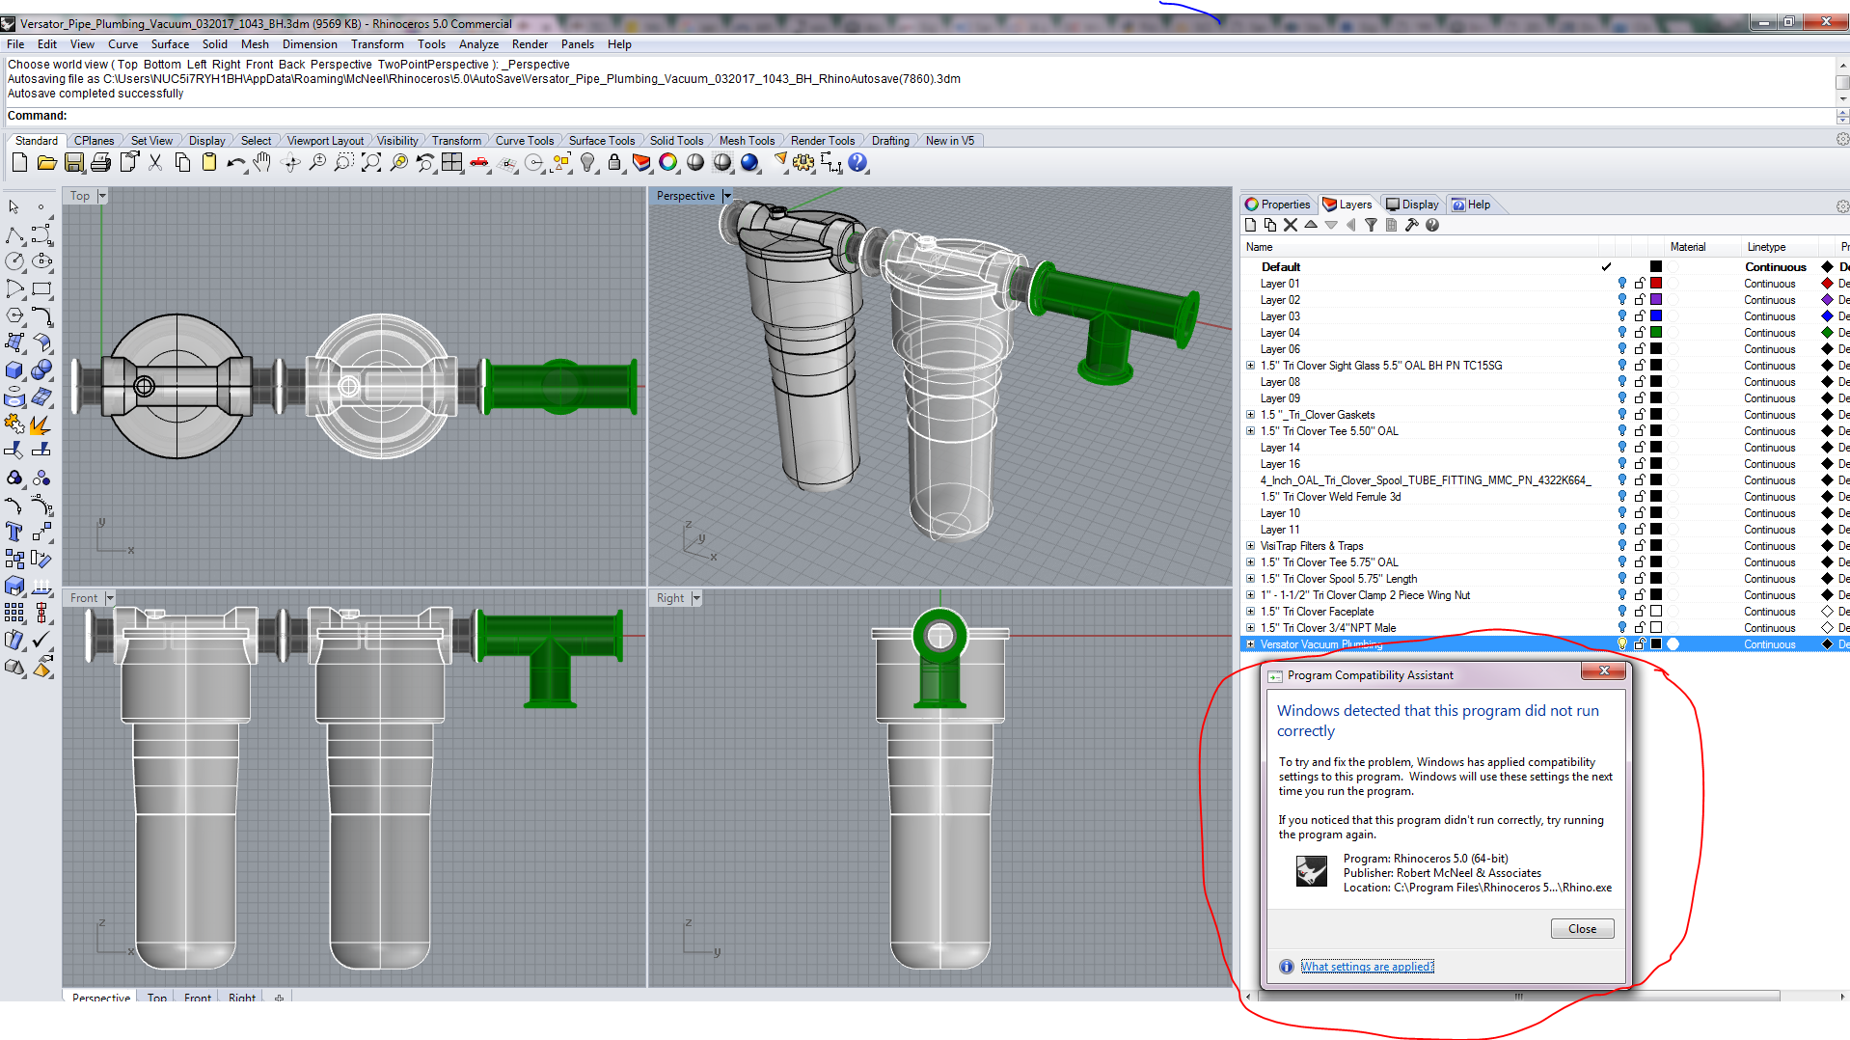1850x1040 pixels.
Task: Expand the 1.5" Tri Clover Gaskets layer
Action: (x=1250, y=415)
